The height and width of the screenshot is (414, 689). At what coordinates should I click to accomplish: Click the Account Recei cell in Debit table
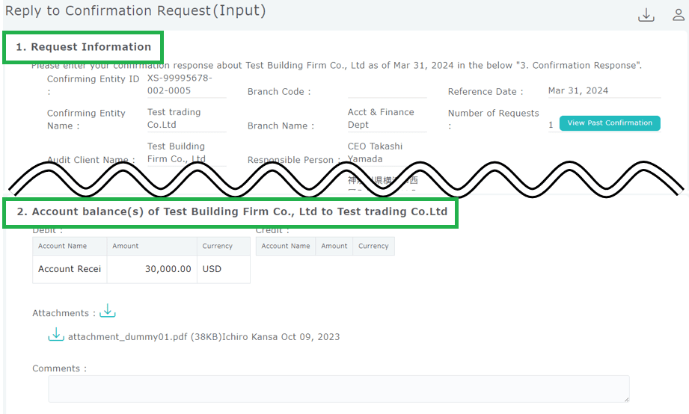pyautogui.click(x=70, y=269)
